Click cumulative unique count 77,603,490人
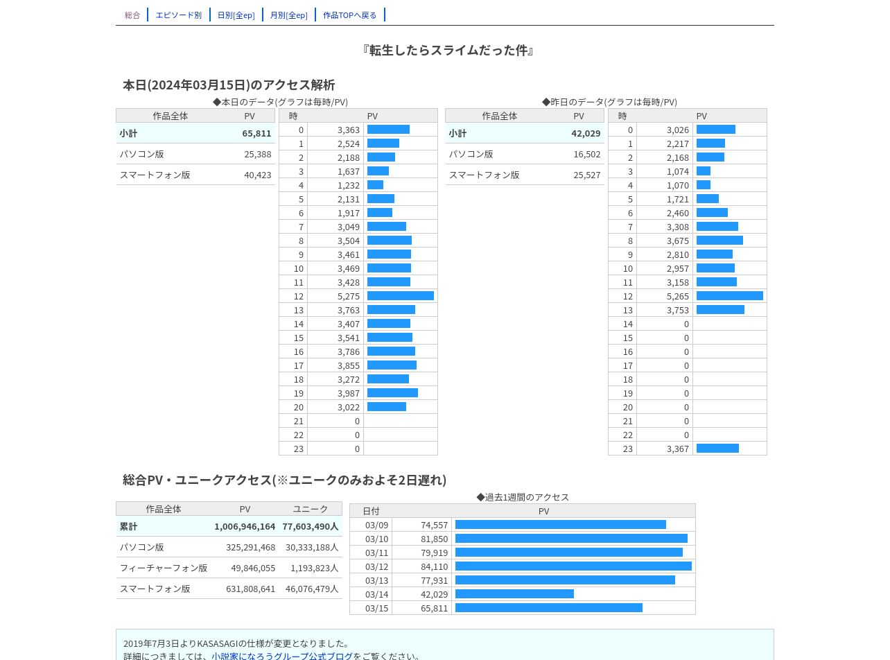This screenshot has width=890, height=660. click(x=310, y=526)
